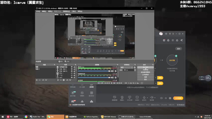Click the 时长 duration field showing 300 ms
Image resolution: width=212 pixels, height=119 pixels.
(129, 70)
